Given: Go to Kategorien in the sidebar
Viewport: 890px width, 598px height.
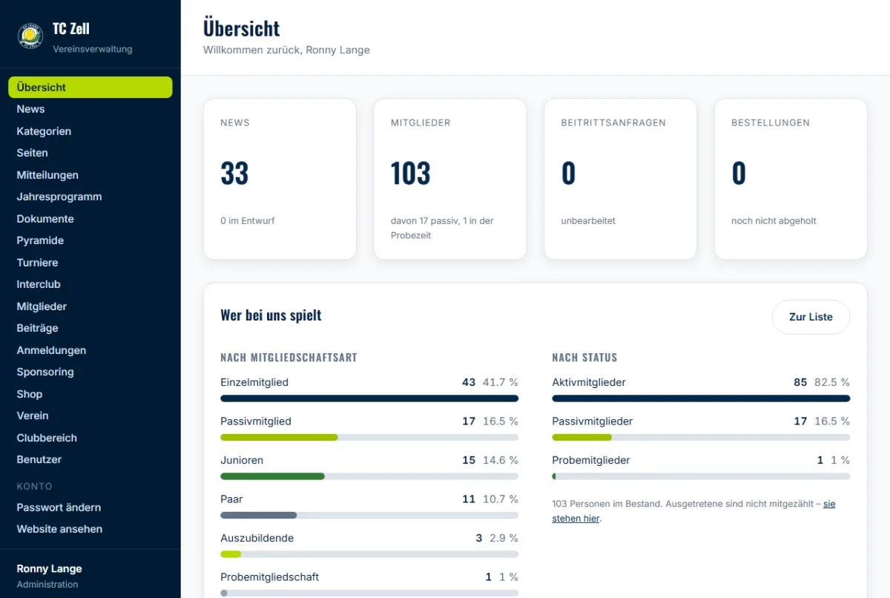Looking at the screenshot, I should tap(90, 131).
